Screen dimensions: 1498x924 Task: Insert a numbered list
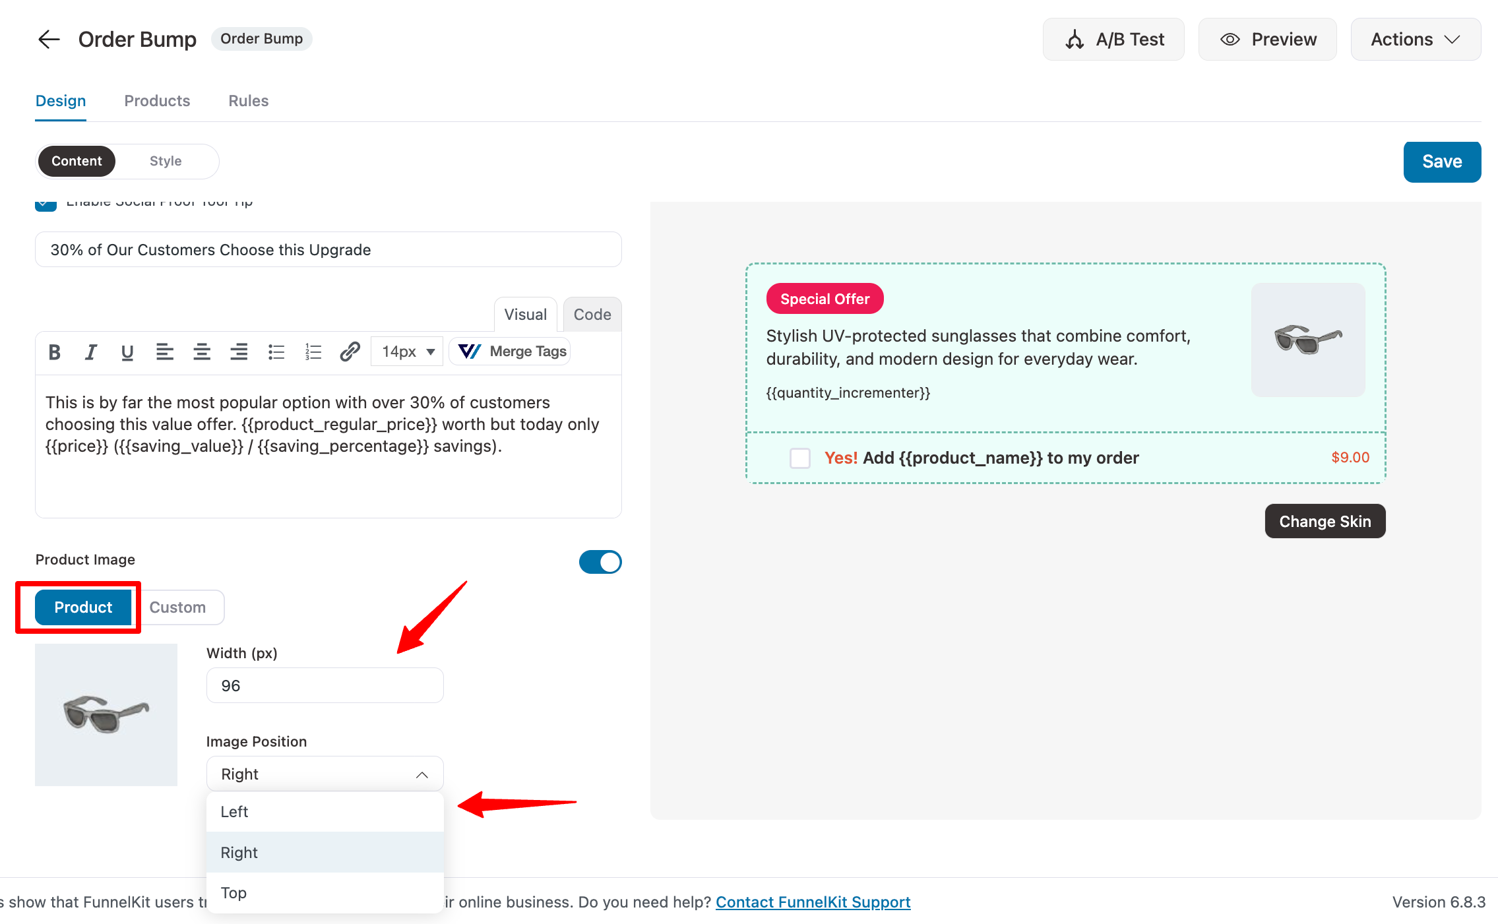[x=313, y=352]
